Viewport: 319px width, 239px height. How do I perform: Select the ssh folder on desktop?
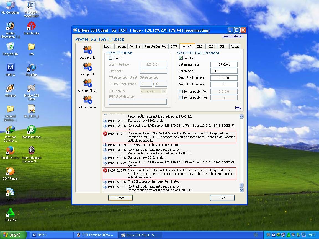tap(31, 49)
